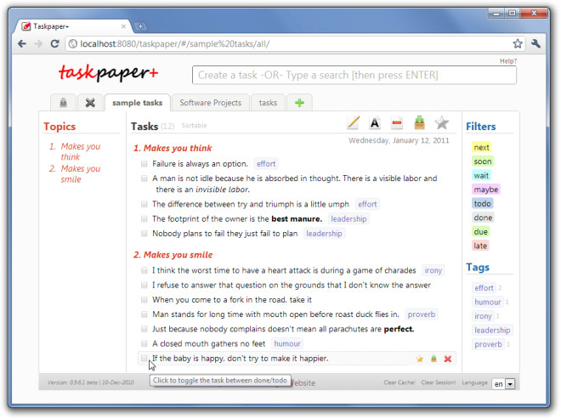
Task: Open the Language dropdown showing 'en'
Action: tap(503, 384)
